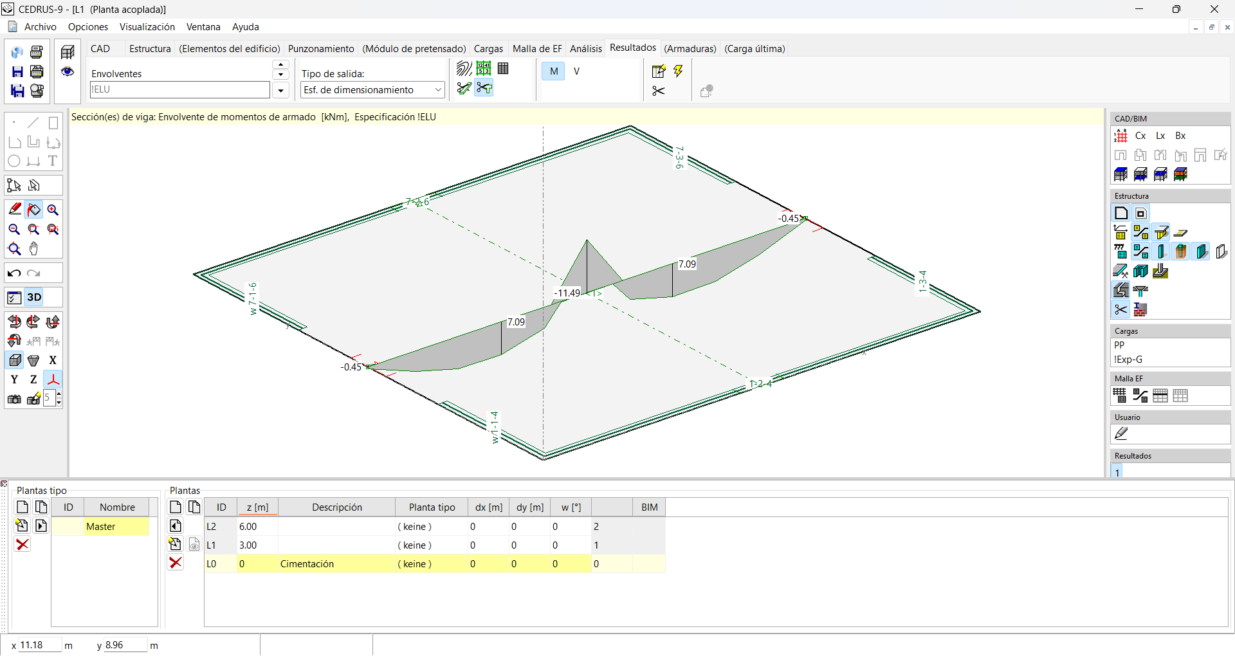Image resolution: width=1235 pixels, height=656 pixels.
Task: Open the results table columns icon
Action: coord(503,68)
